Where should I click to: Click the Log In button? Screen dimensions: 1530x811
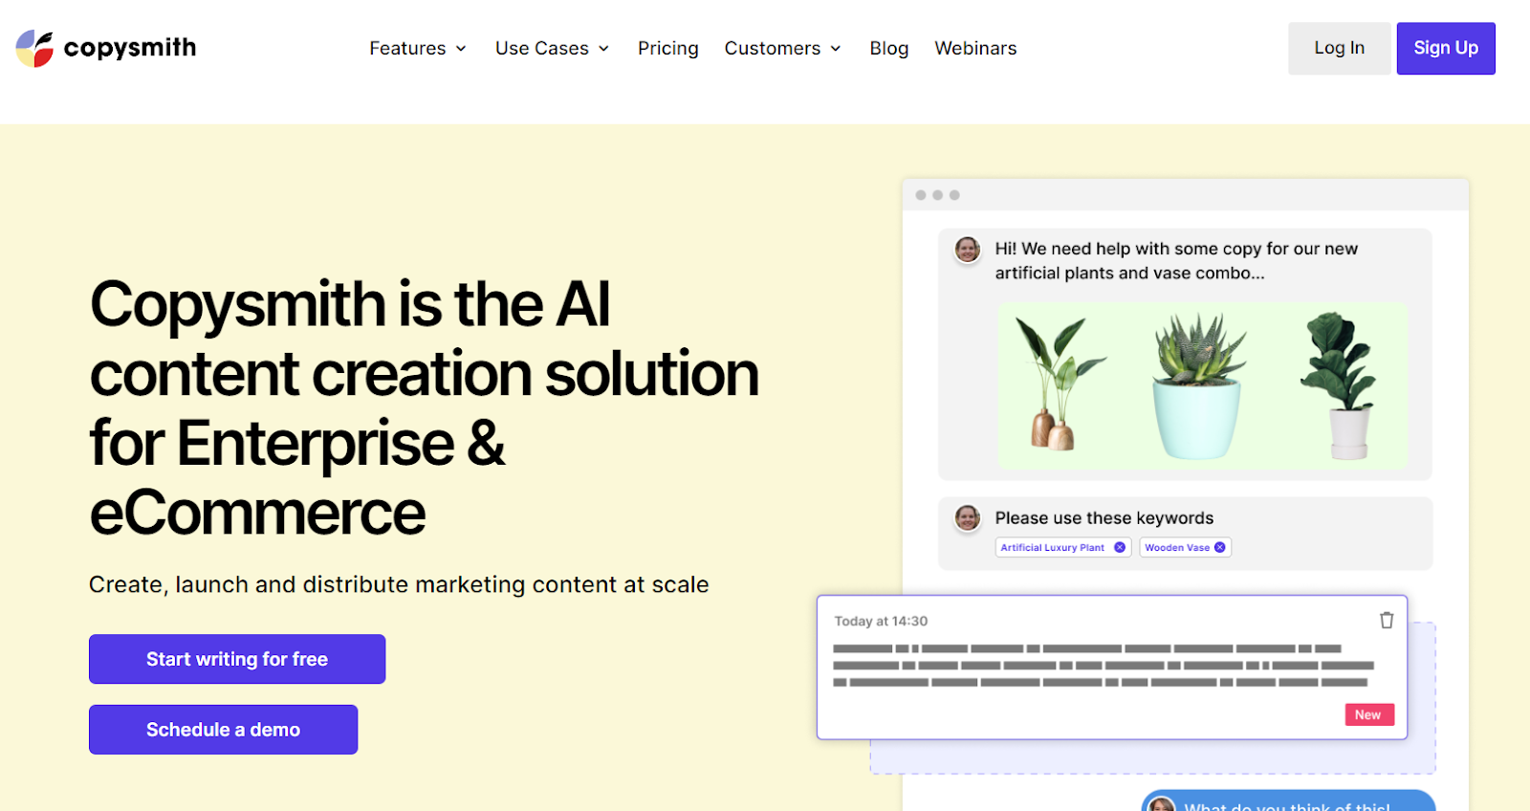click(1339, 48)
